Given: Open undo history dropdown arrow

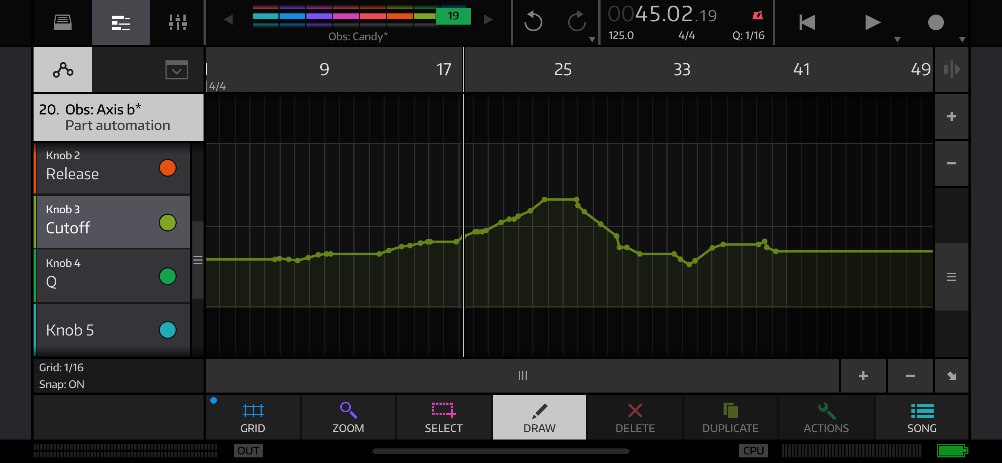Looking at the screenshot, I should (592, 39).
